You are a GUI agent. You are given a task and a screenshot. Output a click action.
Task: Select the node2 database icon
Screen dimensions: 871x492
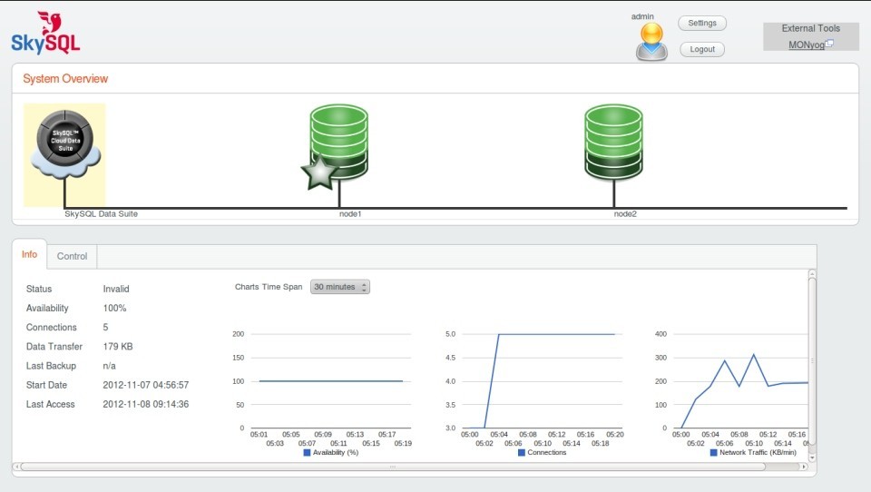(614, 142)
